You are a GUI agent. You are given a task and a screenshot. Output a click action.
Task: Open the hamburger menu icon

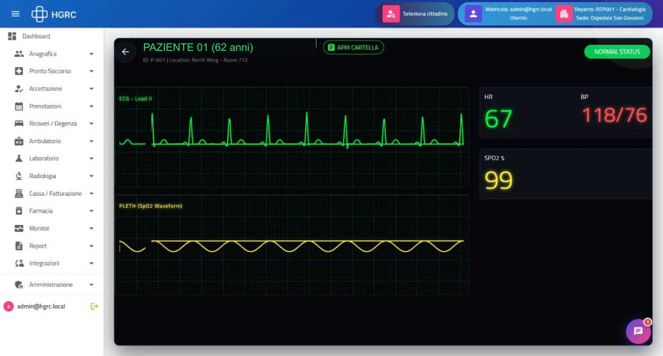click(x=15, y=14)
